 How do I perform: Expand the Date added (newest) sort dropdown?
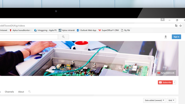click(x=154, y=100)
